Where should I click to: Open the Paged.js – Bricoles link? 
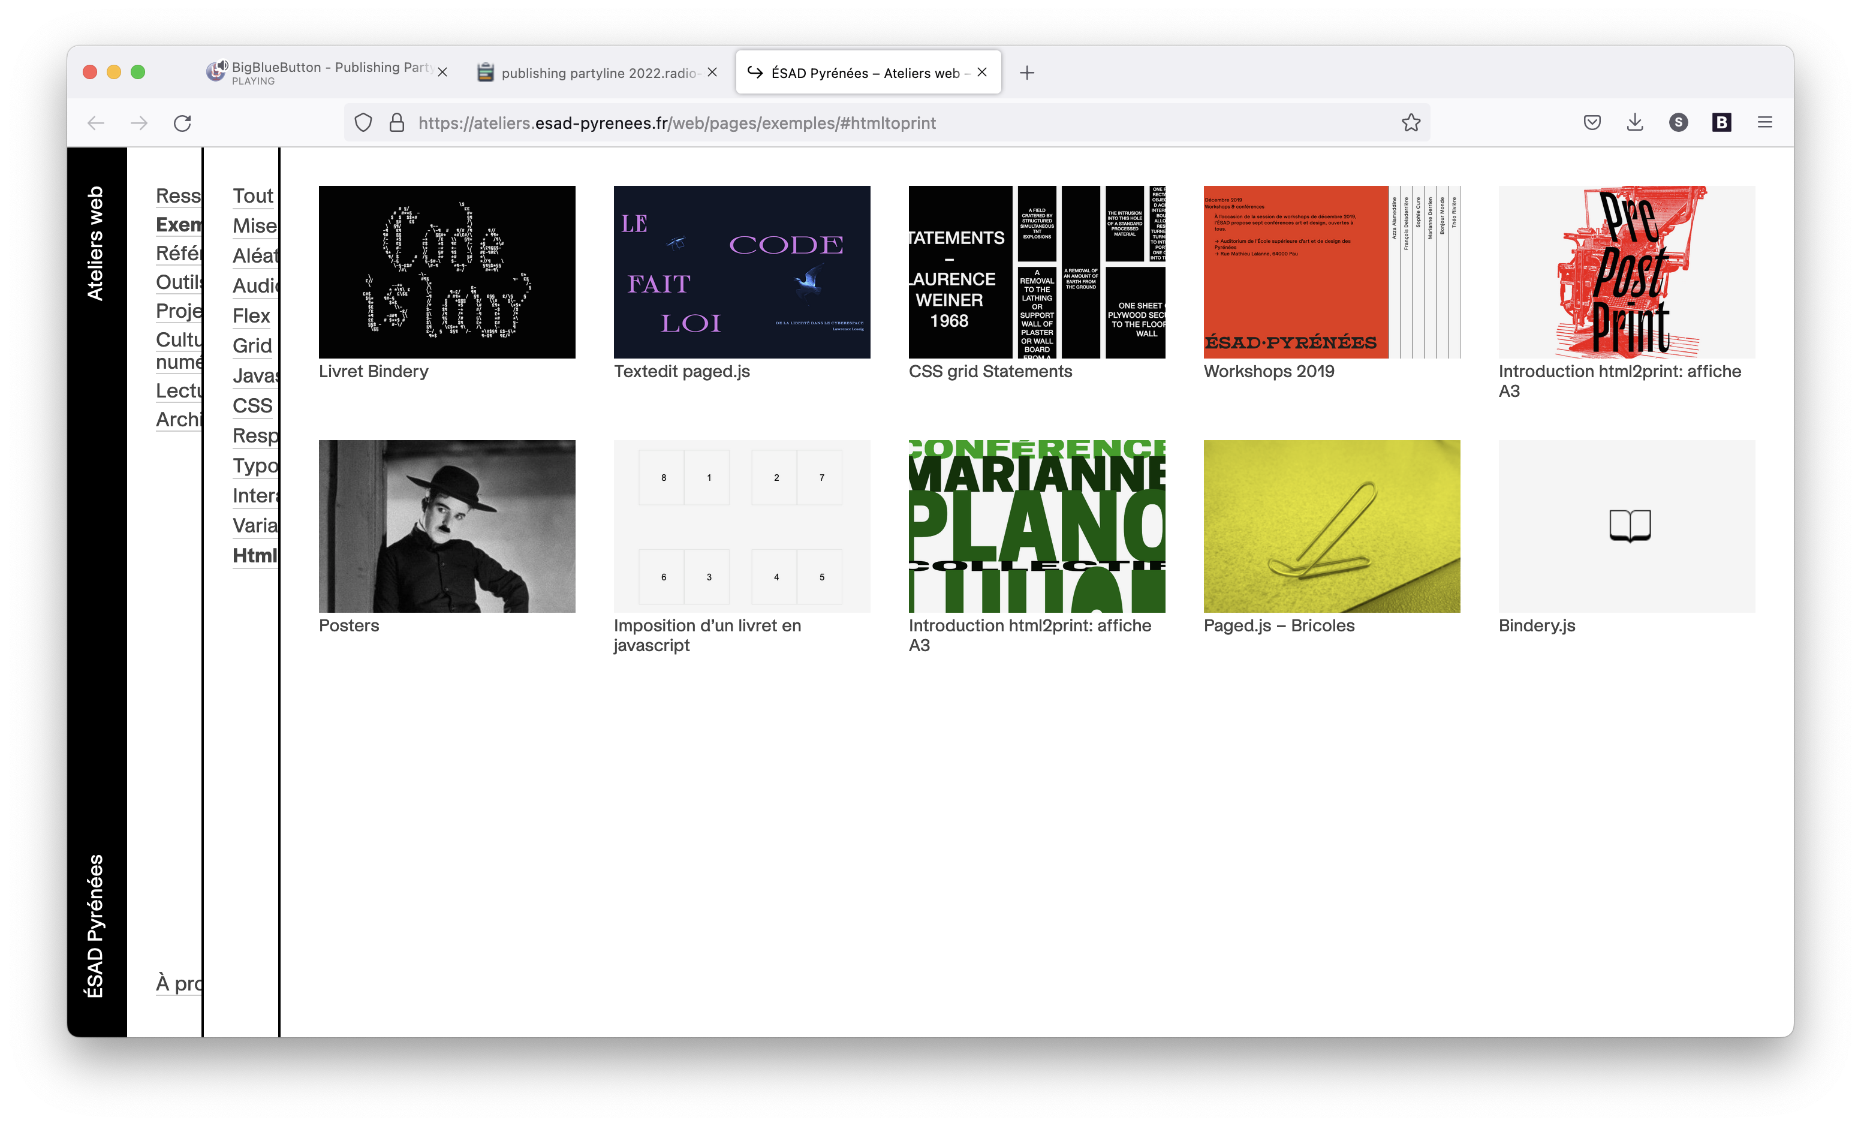(1279, 625)
